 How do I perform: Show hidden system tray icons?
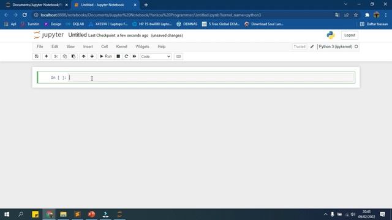[x=325, y=215]
